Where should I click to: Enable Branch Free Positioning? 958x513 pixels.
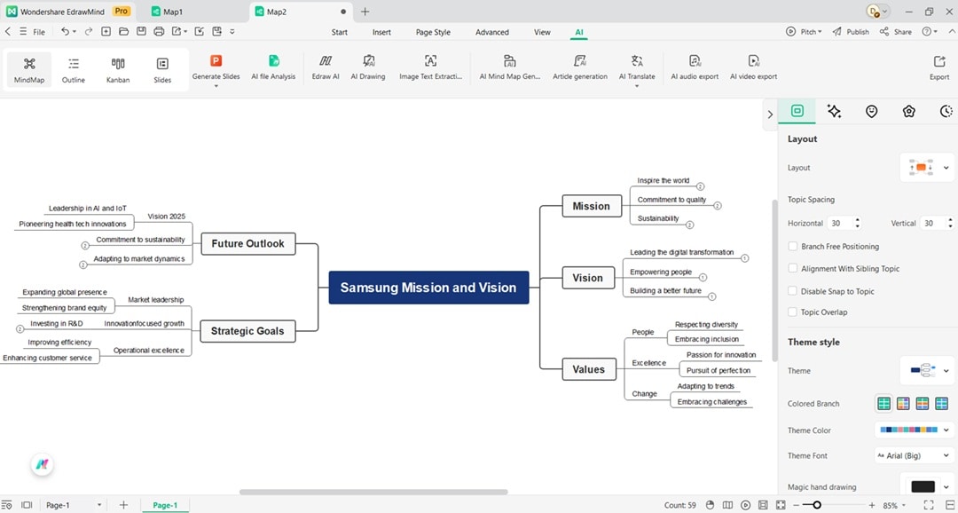(792, 246)
